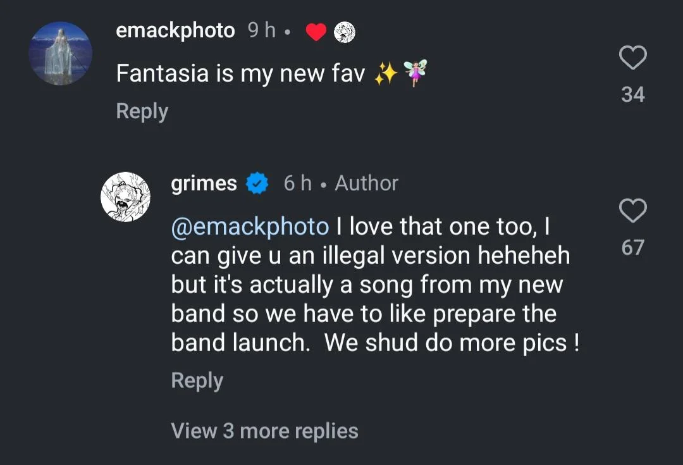The image size is (683, 465).
Task: Like grimes' reply with the heart icon
Action: coord(632,211)
